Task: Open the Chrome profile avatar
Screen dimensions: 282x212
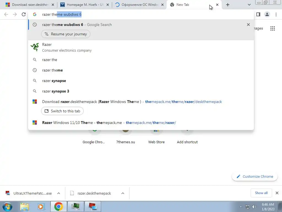Action: point(267,14)
